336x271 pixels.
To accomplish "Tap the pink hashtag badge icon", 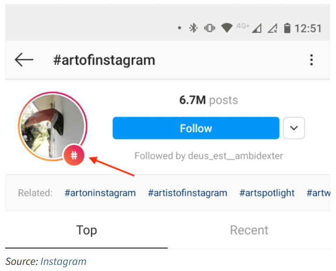I will click(74, 155).
